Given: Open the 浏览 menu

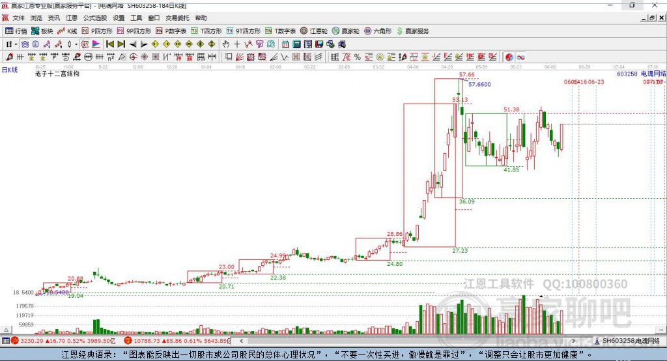Looking at the screenshot, I should [x=36, y=18].
